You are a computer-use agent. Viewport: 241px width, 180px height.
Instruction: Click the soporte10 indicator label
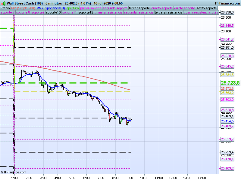(54, 13)
